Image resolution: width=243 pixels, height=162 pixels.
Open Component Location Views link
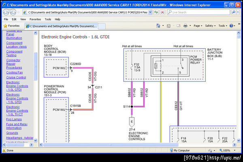click(17, 45)
